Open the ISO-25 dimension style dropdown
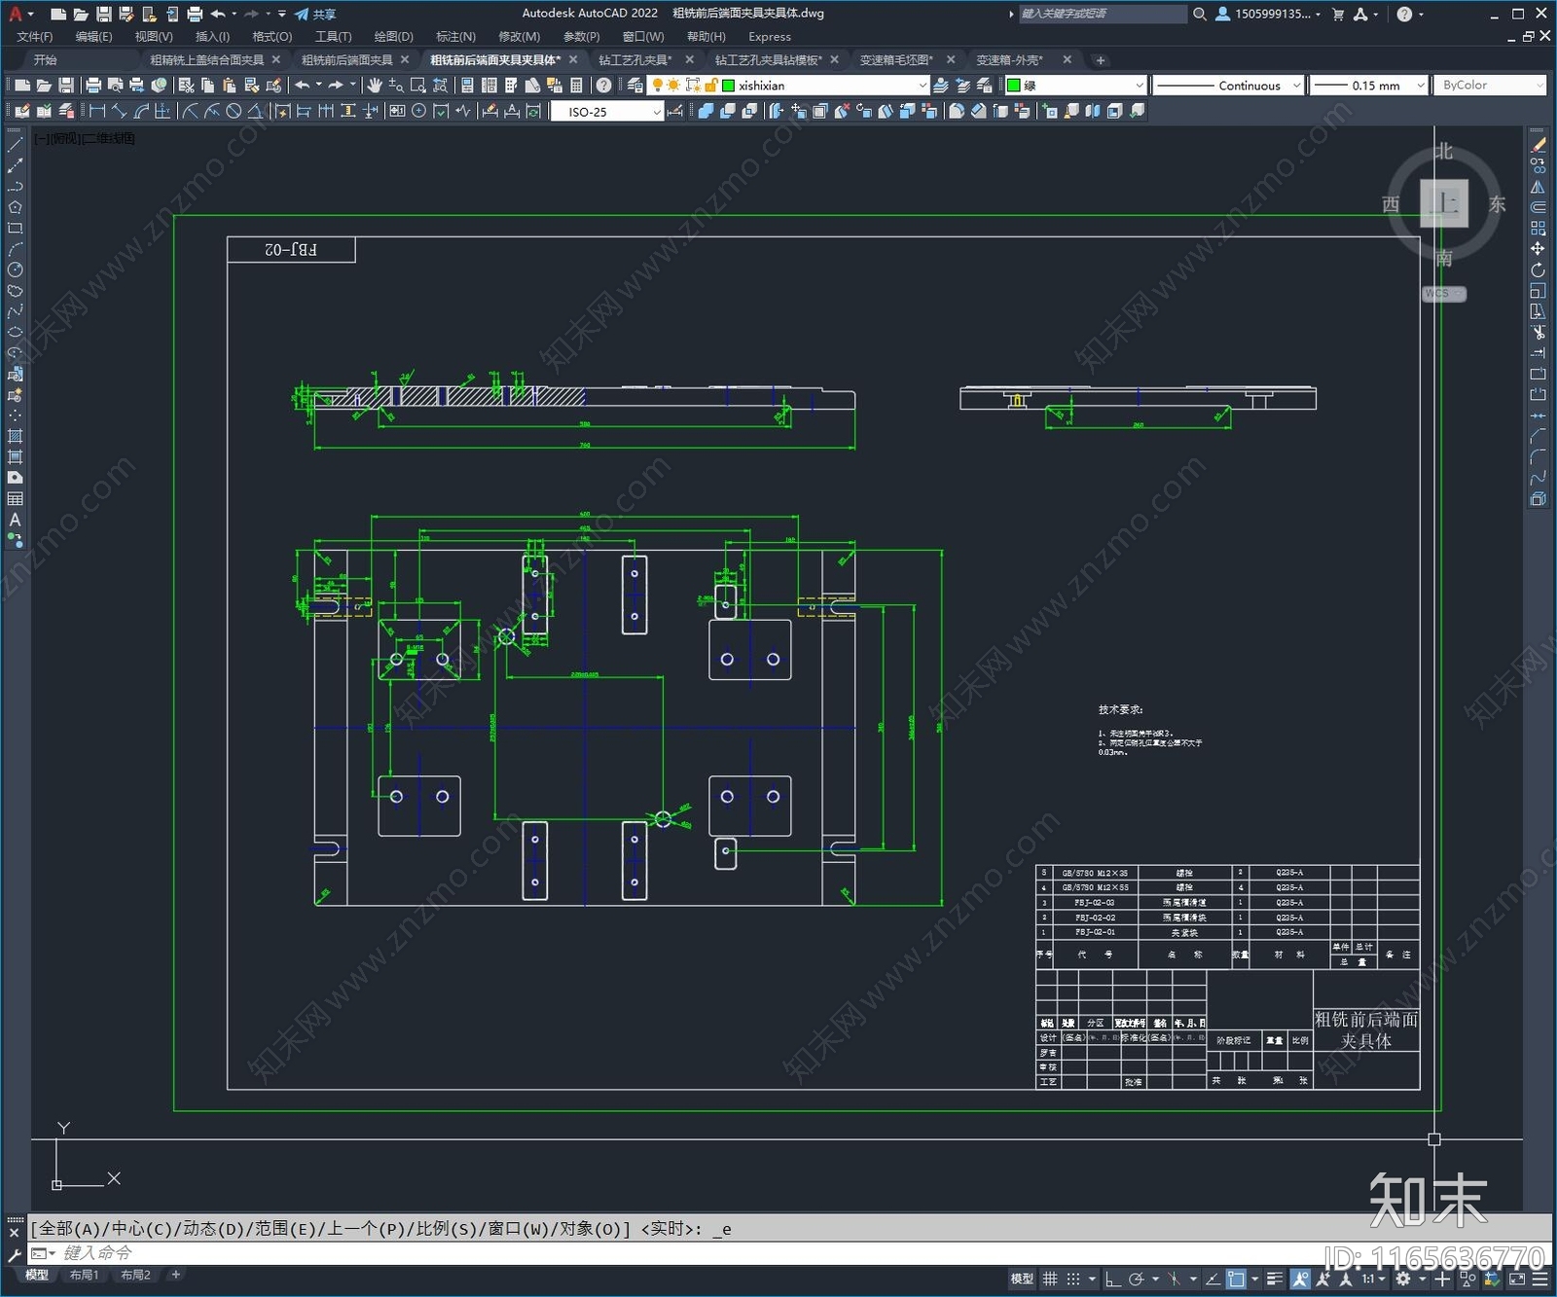Viewport: 1557px width, 1297px height. coord(607,112)
